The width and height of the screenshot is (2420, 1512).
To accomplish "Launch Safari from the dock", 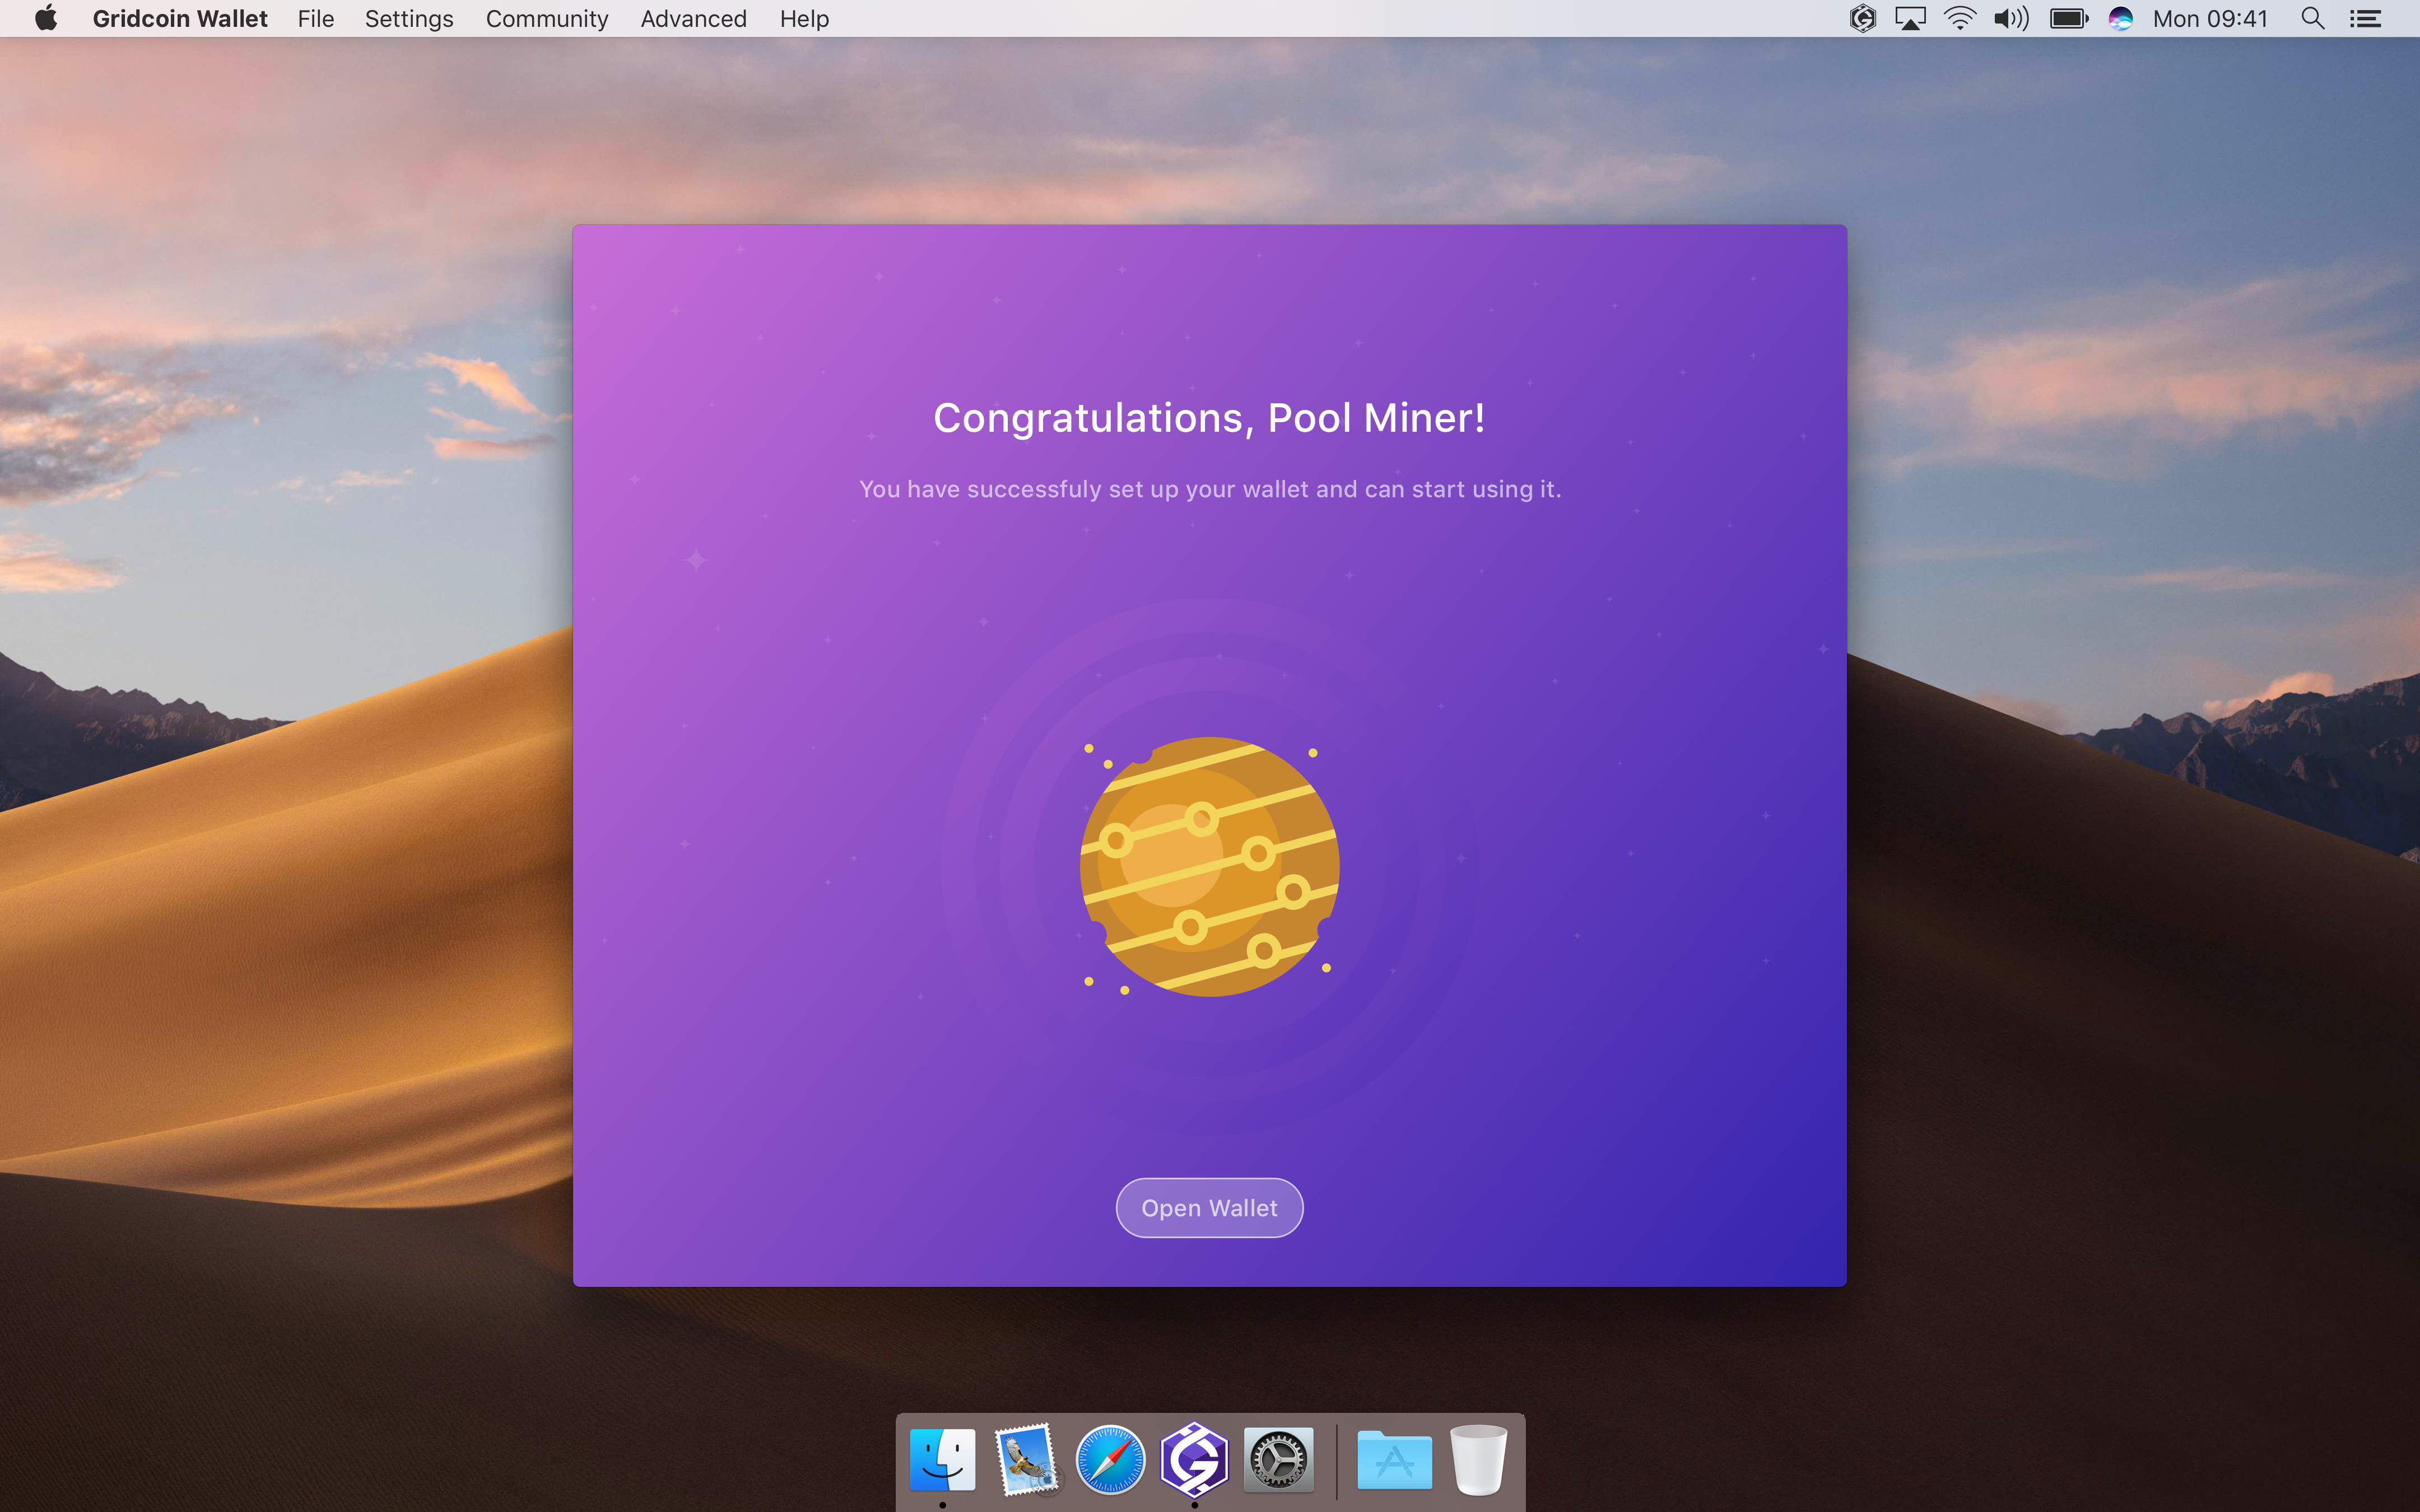I will coord(1110,1459).
